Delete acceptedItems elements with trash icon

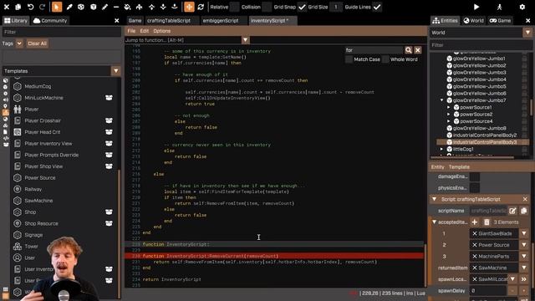click(487, 222)
